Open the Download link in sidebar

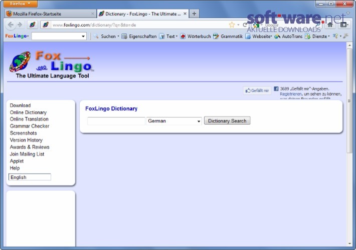20,105
